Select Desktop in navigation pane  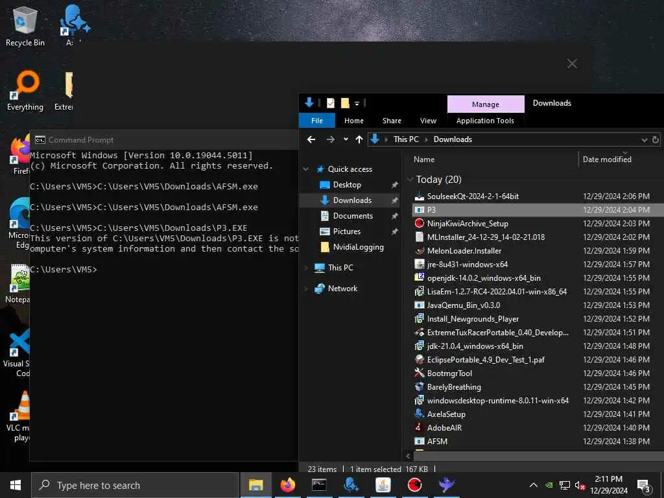click(x=347, y=185)
